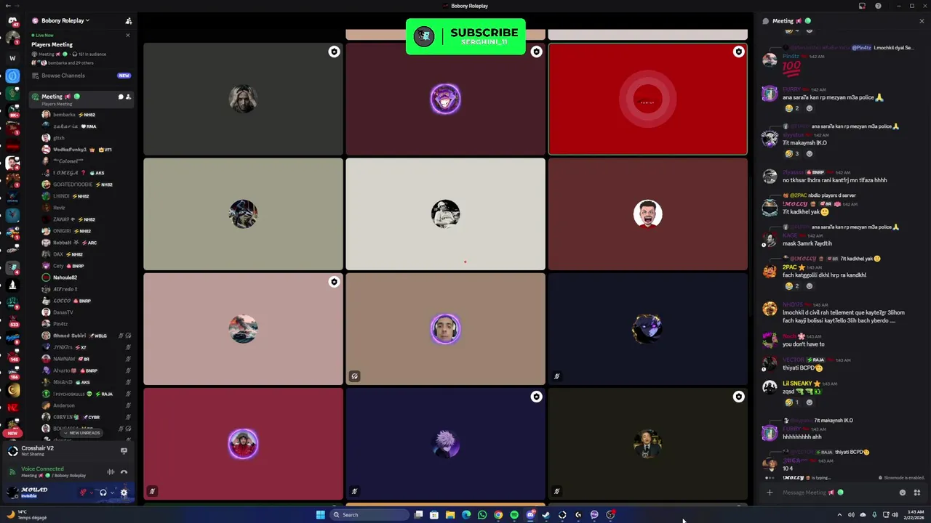Click round badge on the red FAMILY tile
The image size is (931, 523).
(738, 52)
